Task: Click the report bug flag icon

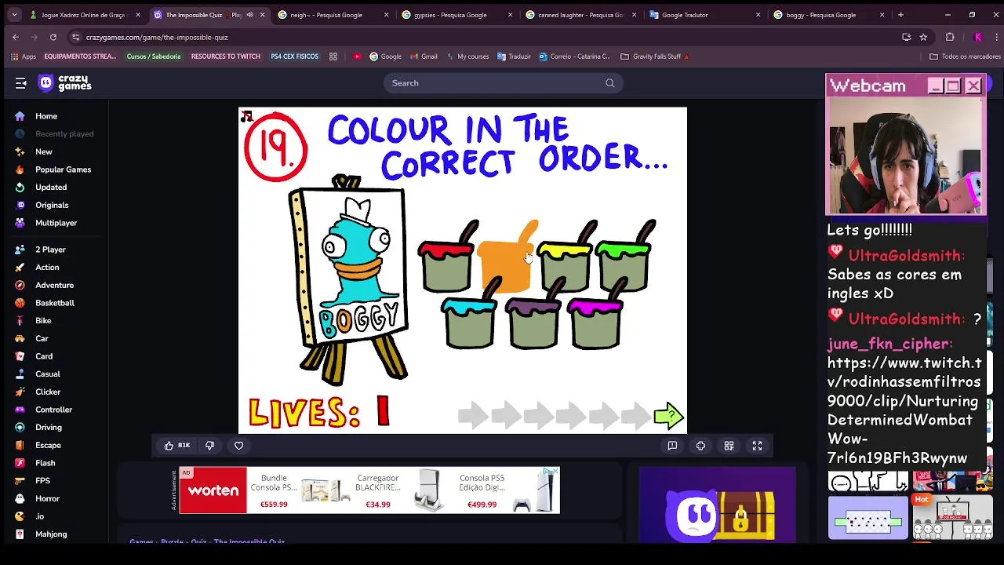Action: tap(672, 446)
